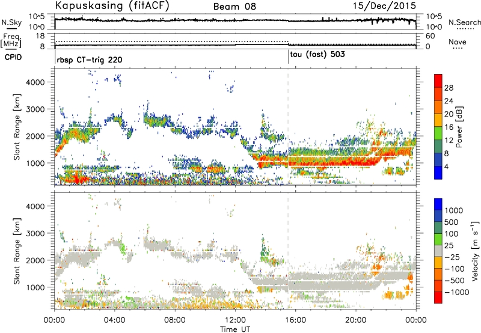Click the '16:00' time axis tick label

point(296,320)
